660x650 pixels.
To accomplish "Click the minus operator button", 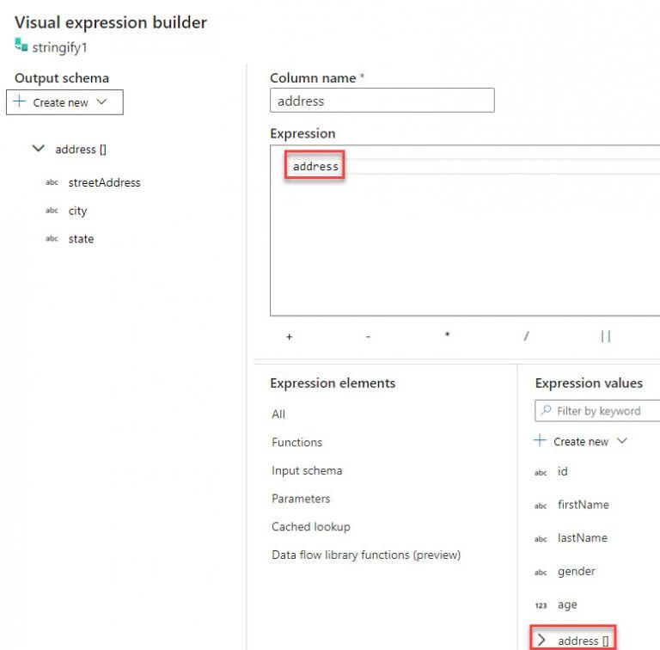I will (368, 337).
